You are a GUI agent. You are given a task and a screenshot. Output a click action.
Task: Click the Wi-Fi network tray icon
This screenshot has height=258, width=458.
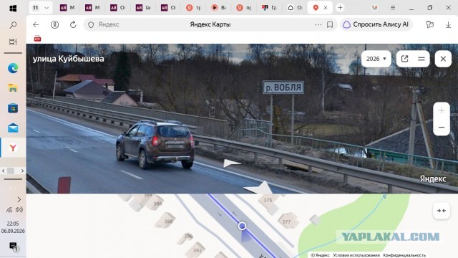click(9, 209)
